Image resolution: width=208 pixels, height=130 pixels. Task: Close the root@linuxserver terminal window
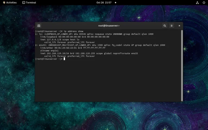[179, 26]
